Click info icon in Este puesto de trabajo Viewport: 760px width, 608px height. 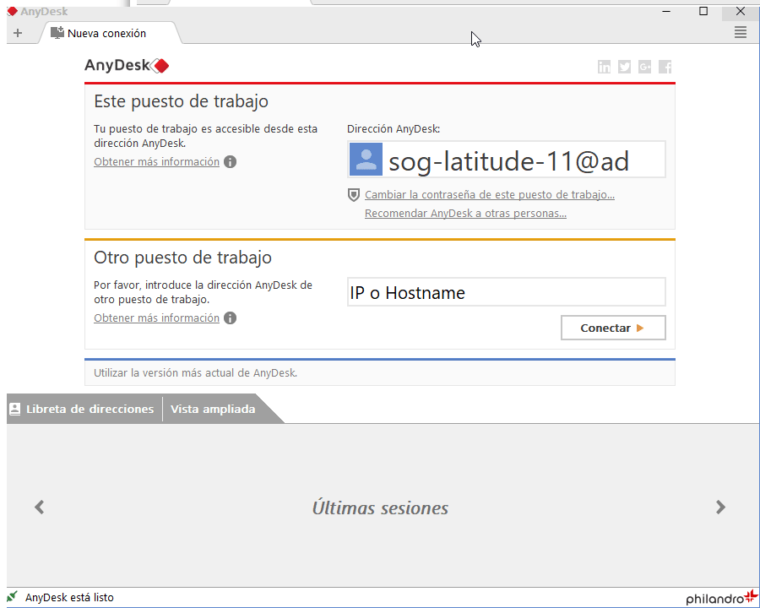(231, 162)
